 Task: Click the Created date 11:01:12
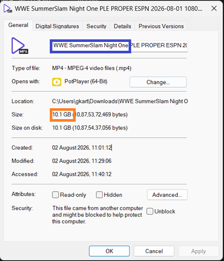pyautogui.click(x=82, y=148)
